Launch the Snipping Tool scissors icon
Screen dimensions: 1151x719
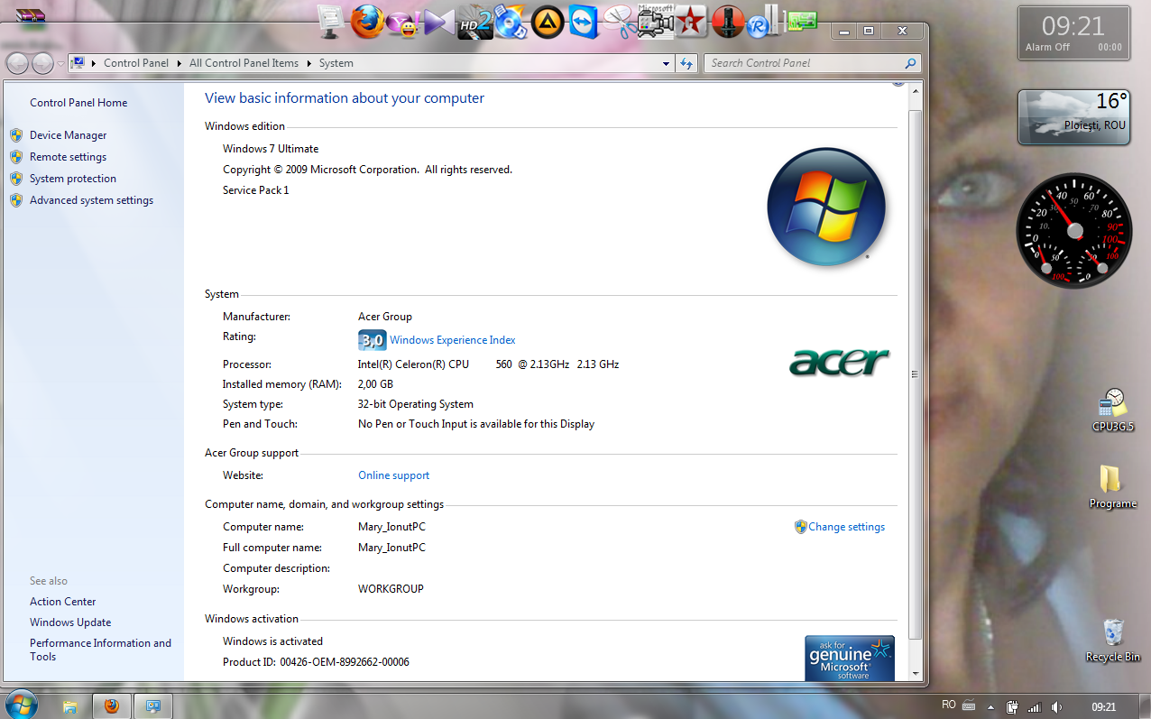(619, 23)
